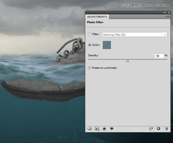Click the return to adjustment list arrow
This screenshot has height=143, width=173.
point(89,129)
